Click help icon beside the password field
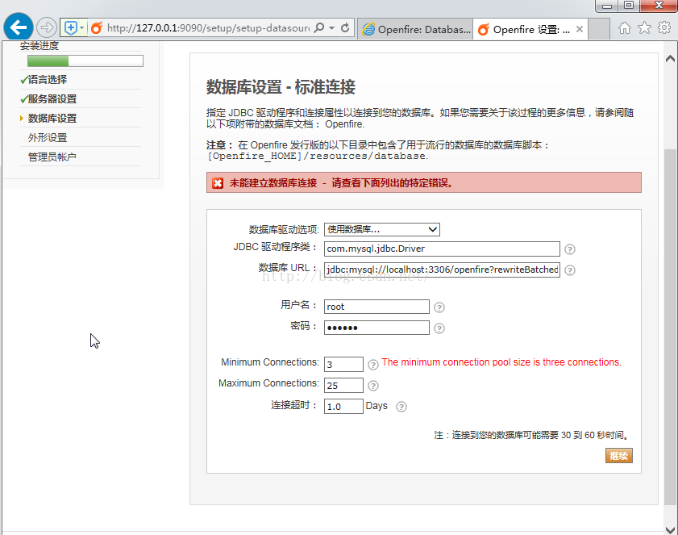The image size is (678, 535). [439, 328]
